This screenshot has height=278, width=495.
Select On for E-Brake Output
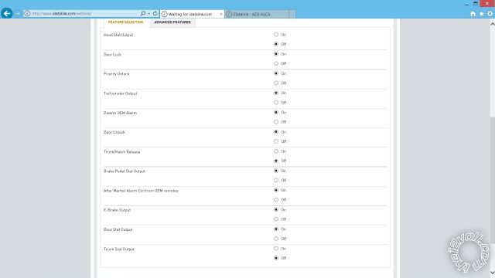click(x=276, y=209)
